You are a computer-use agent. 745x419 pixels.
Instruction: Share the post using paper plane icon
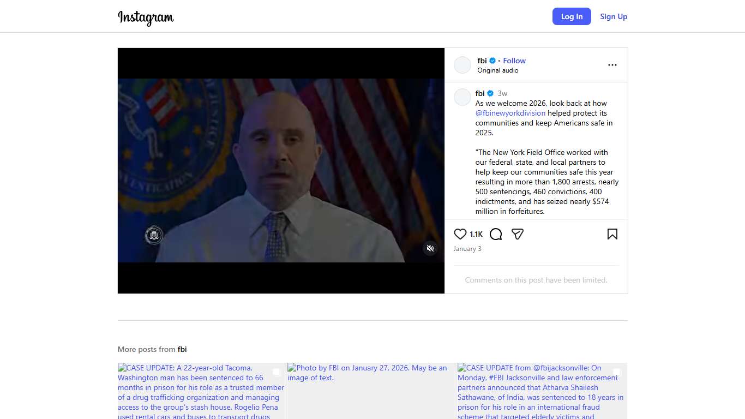[x=518, y=234]
